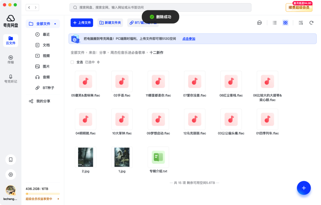Click the 436.2GB / 6TB storage text
This screenshot has height=205, width=321.
[x=37, y=189]
